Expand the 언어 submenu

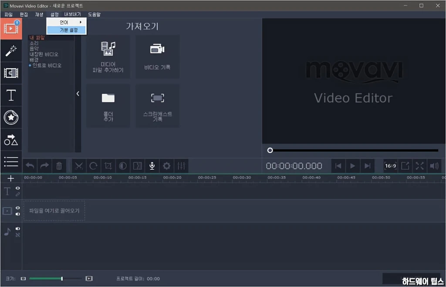67,22
